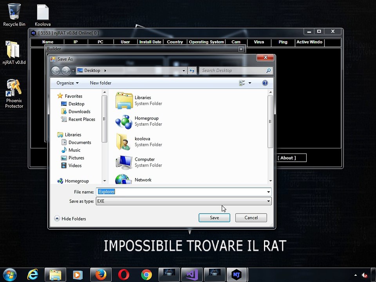Collapse folders with Hide Folders
Image resolution: width=376 pixels, height=282 pixels.
coord(70,219)
